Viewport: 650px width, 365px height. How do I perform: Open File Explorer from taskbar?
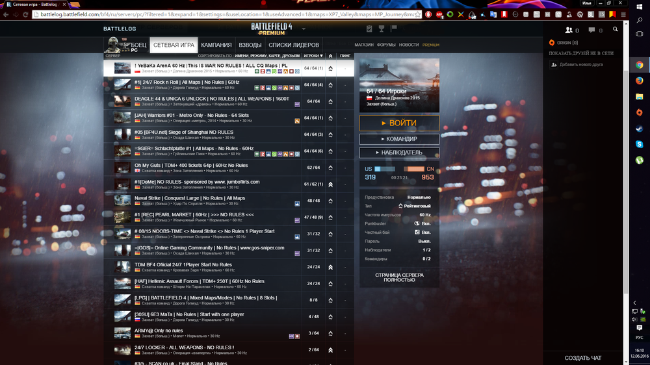click(640, 97)
